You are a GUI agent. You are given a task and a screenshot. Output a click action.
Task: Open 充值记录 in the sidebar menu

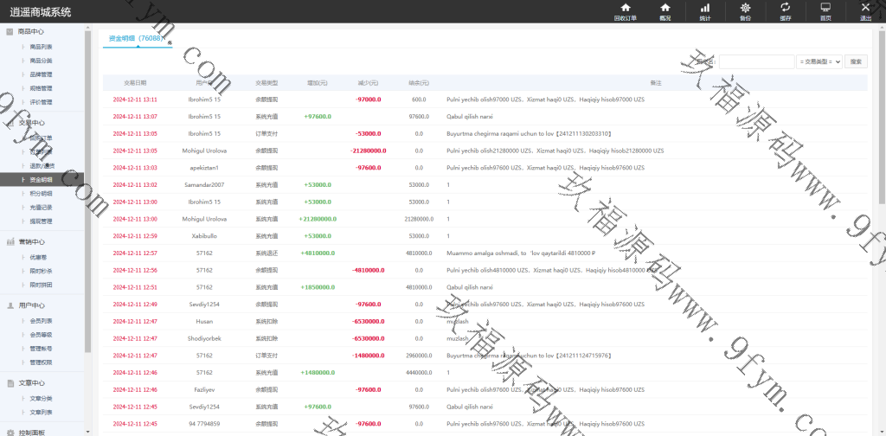(x=41, y=208)
